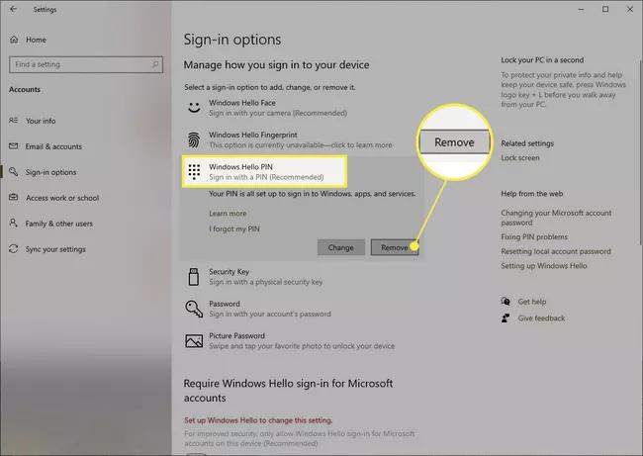The height and width of the screenshot is (456, 643).
Task: Click the Accounts section heading in the sidebar
Action: click(x=25, y=89)
